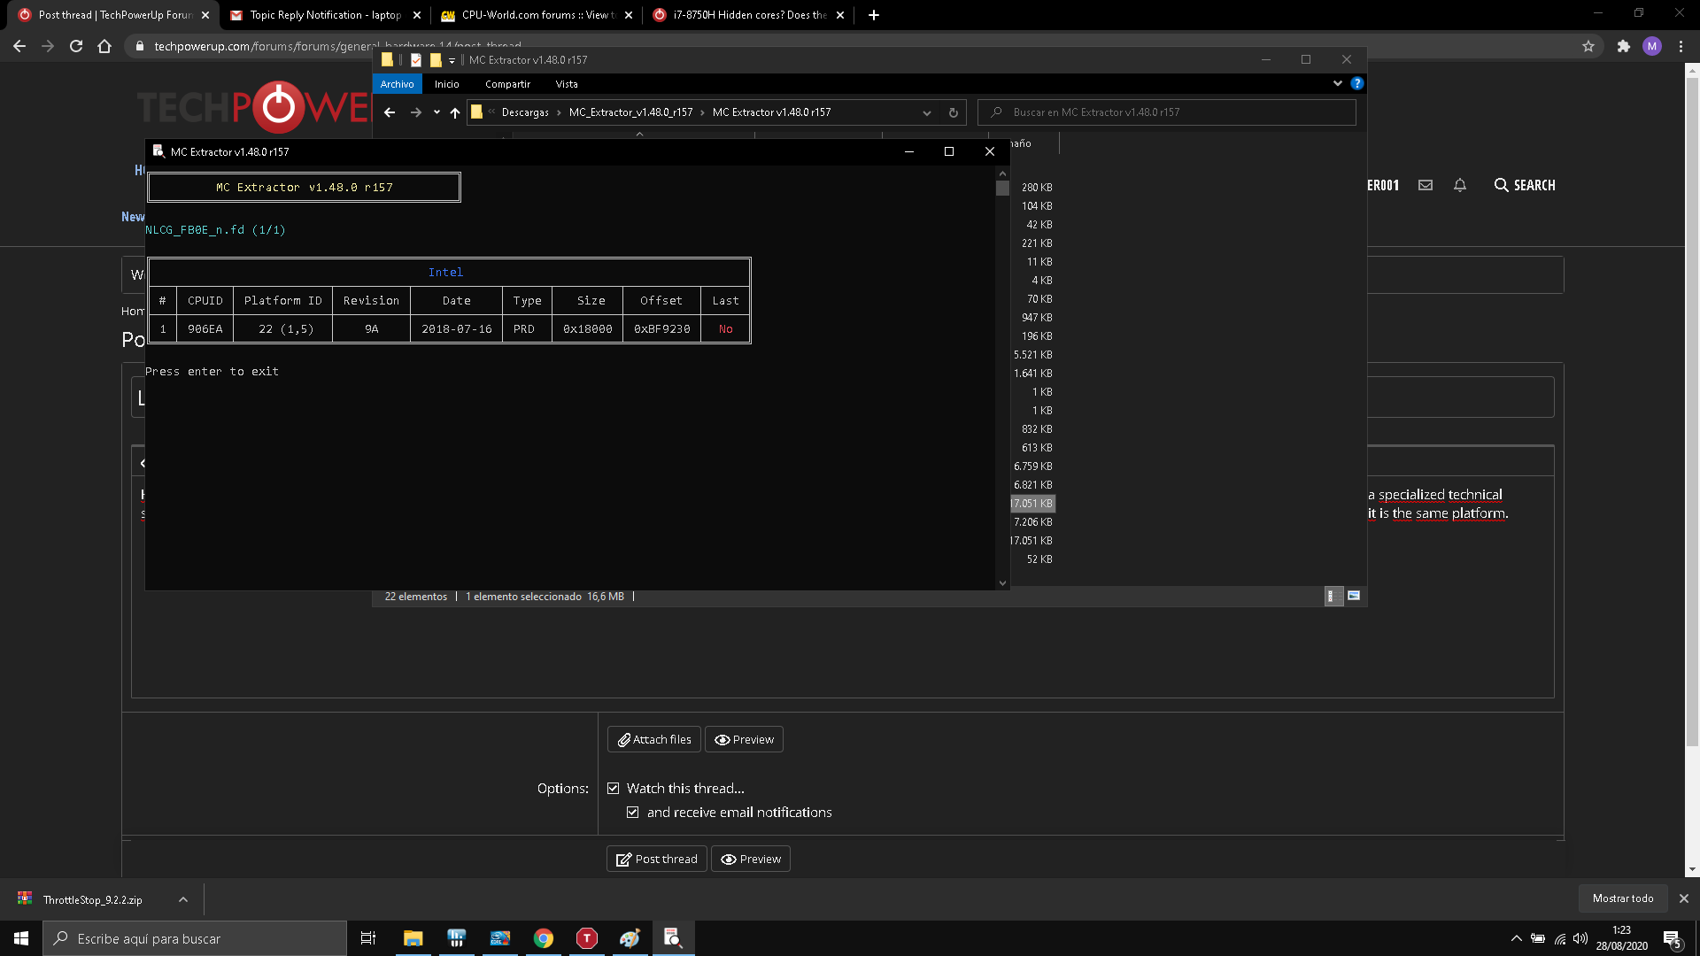The height and width of the screenshot is (956, 1700).
Task: Open forum inbox envelope icon
Action: [1426, 185]
